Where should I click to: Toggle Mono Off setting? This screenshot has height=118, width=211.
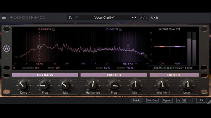pyautogui.click(x=57, y=68)
